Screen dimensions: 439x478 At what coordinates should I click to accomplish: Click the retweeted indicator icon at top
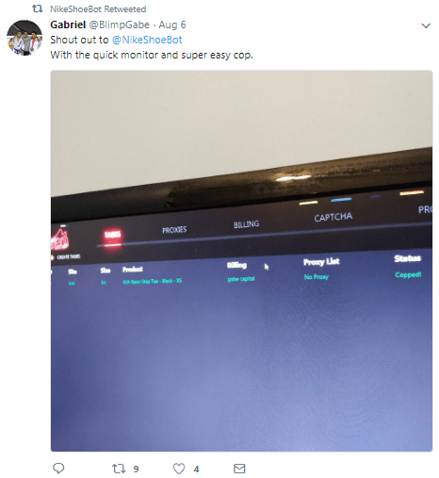pyautogui.click(x=38, y=8)
